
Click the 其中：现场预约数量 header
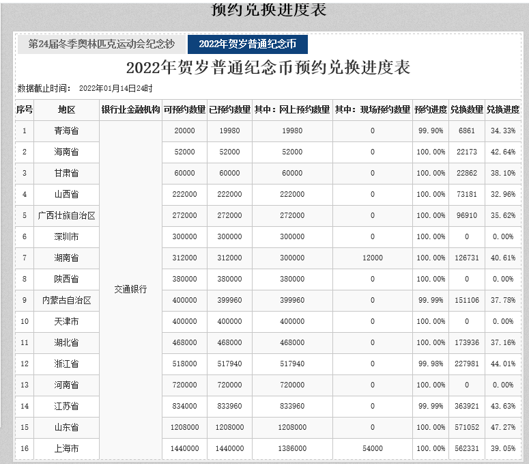(x=373, y=109)
